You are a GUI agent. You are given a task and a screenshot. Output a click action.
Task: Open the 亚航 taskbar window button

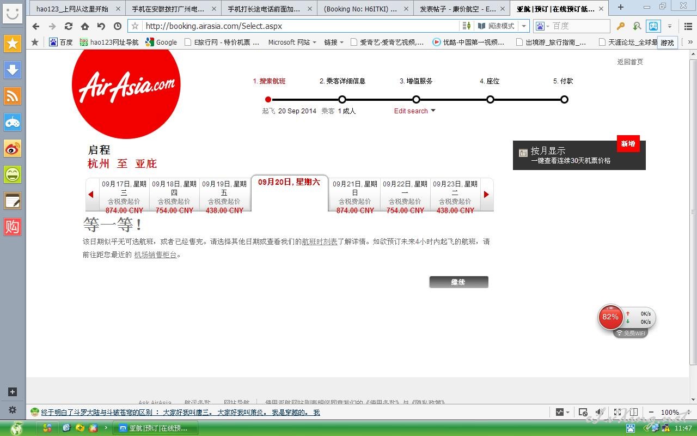click(156, 428)
